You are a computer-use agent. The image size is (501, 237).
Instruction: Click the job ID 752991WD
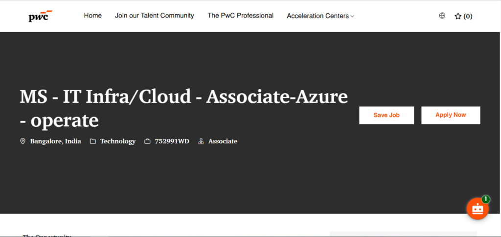tap(172, 141)
